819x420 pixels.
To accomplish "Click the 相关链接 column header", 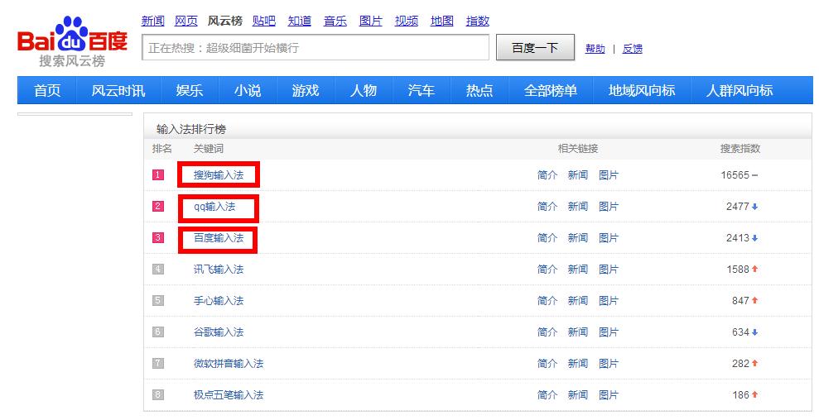I will pos(578,149).
